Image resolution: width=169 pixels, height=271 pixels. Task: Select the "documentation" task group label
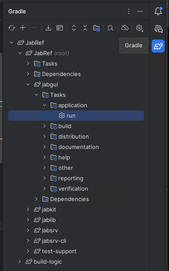pos(79,147)
